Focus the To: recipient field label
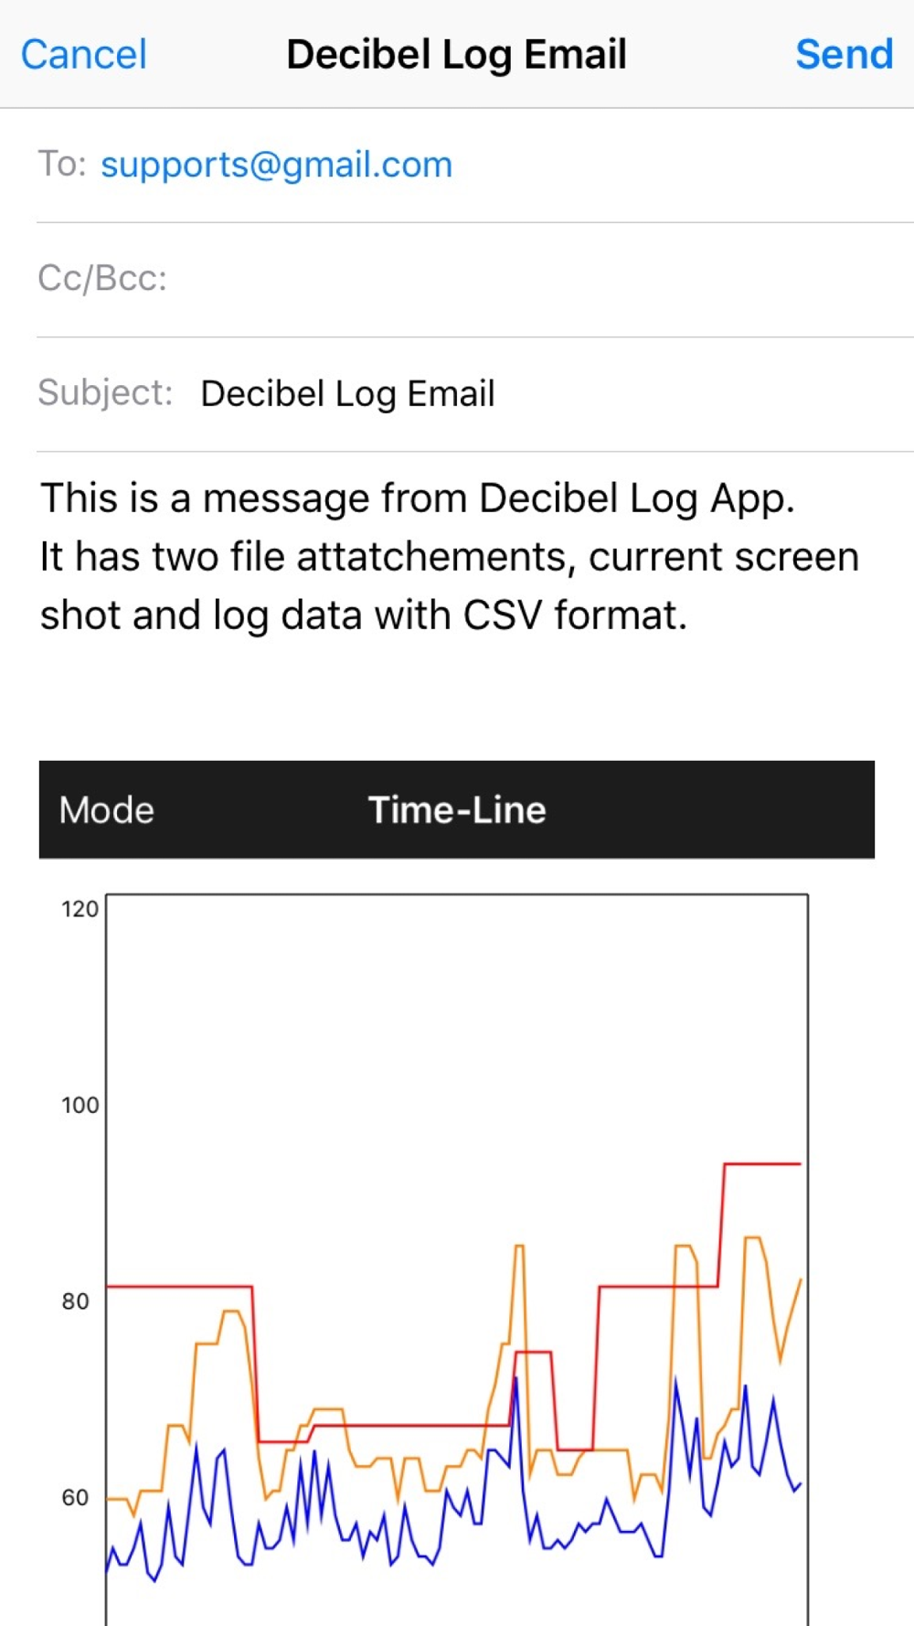Viewport: 914px width, 1626px height. (61, 165)
